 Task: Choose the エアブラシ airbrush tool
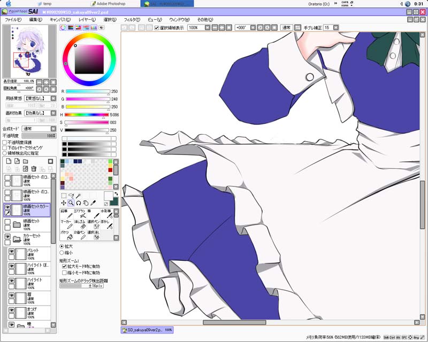click(80, 214)
